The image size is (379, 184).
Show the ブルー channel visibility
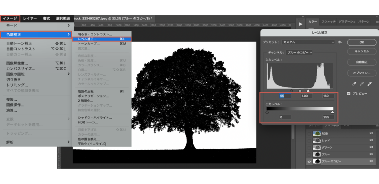pyautogui.click(x=309, y=155)
